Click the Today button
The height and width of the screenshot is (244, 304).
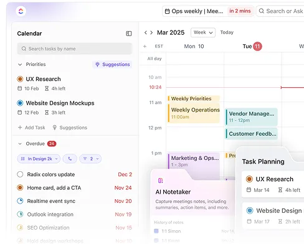pyautogui.click(x=227, y=32)
